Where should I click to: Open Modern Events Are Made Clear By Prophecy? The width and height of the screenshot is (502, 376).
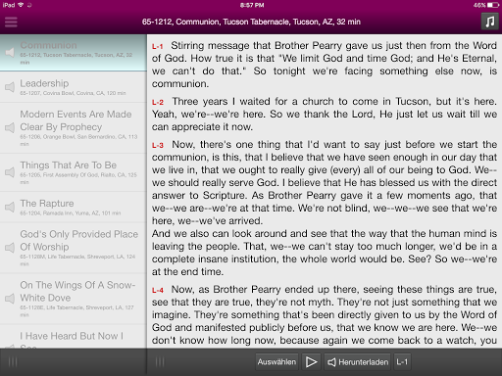click(x=74, y=128)
